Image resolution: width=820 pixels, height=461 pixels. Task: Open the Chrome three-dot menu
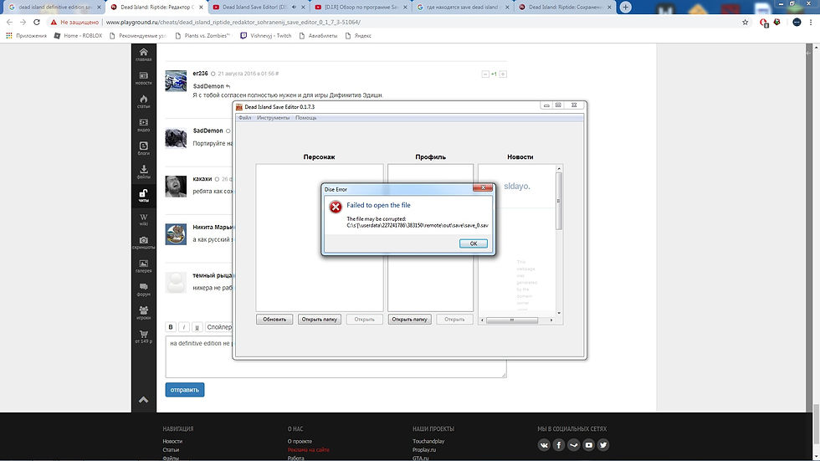pyautogui.click(x=811, y=22)
